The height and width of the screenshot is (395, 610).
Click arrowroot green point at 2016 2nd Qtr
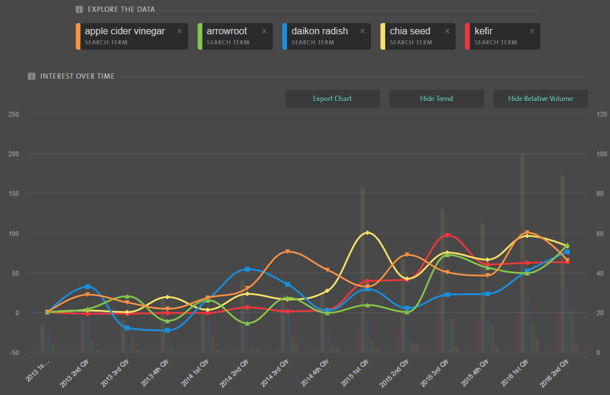coord(567,245)
